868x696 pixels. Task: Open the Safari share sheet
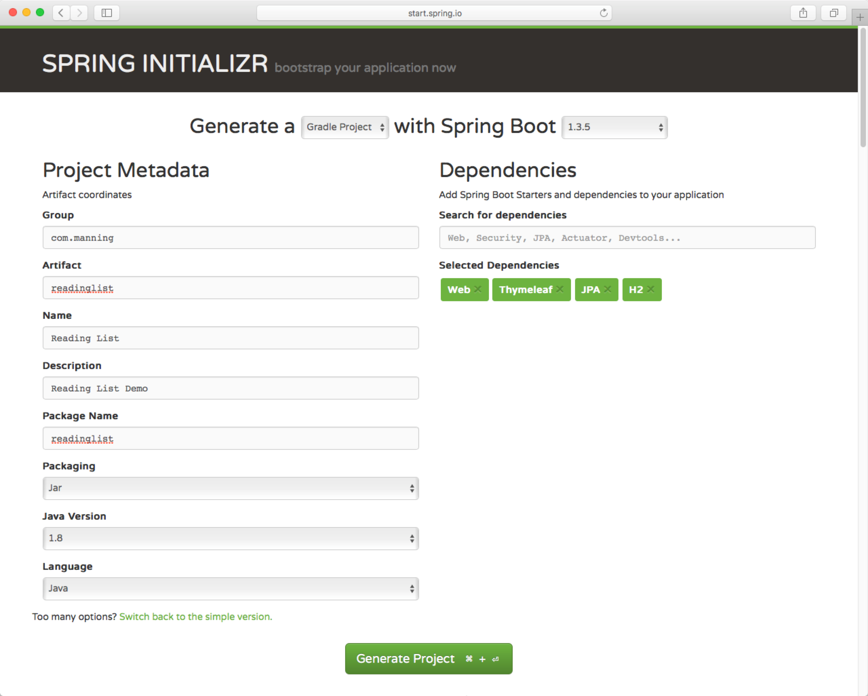pos(803,13)
